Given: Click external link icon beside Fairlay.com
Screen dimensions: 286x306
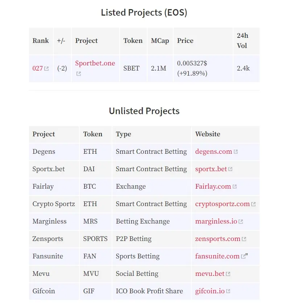Looking at the screenshot, I should (235, 186).
